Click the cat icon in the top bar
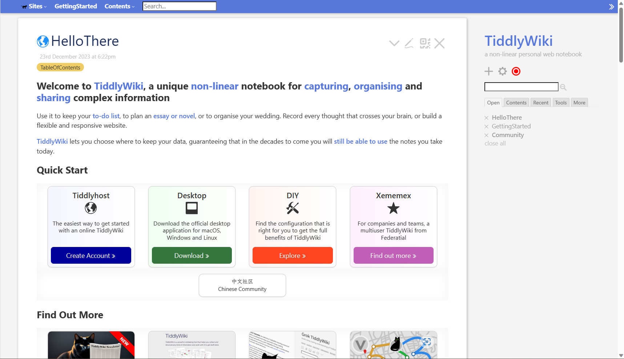Screen dimensions: 624x359 (x=24, y=7)
